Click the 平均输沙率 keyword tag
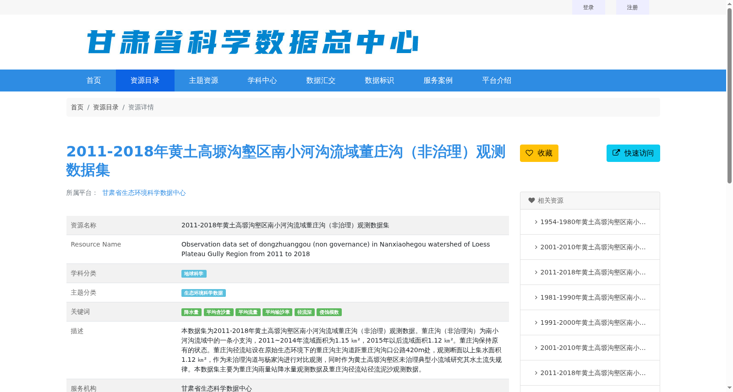Screen dimensions: 733x392 278,312
